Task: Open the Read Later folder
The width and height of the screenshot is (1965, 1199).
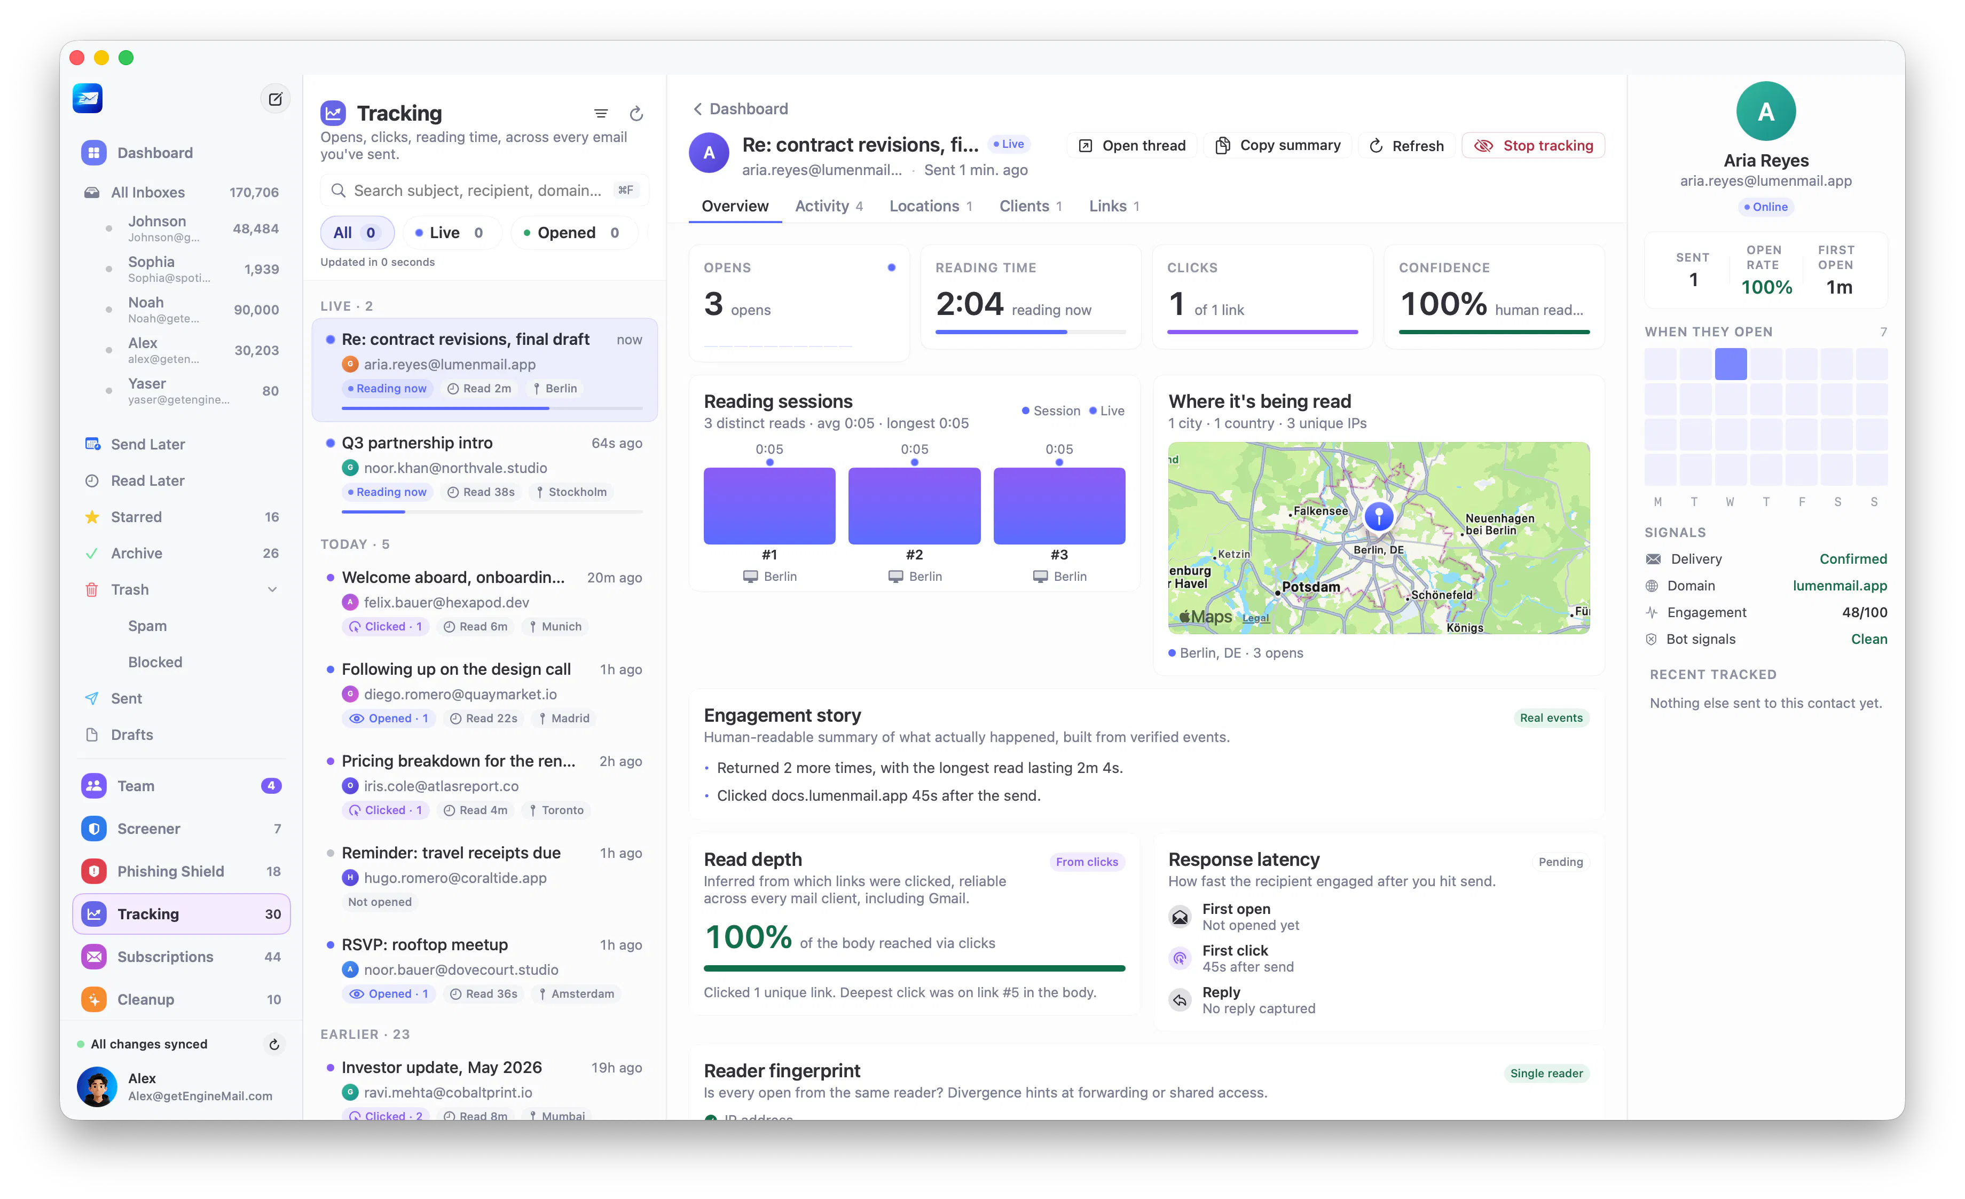Action: pyautogui.click(x=181, y=480)
